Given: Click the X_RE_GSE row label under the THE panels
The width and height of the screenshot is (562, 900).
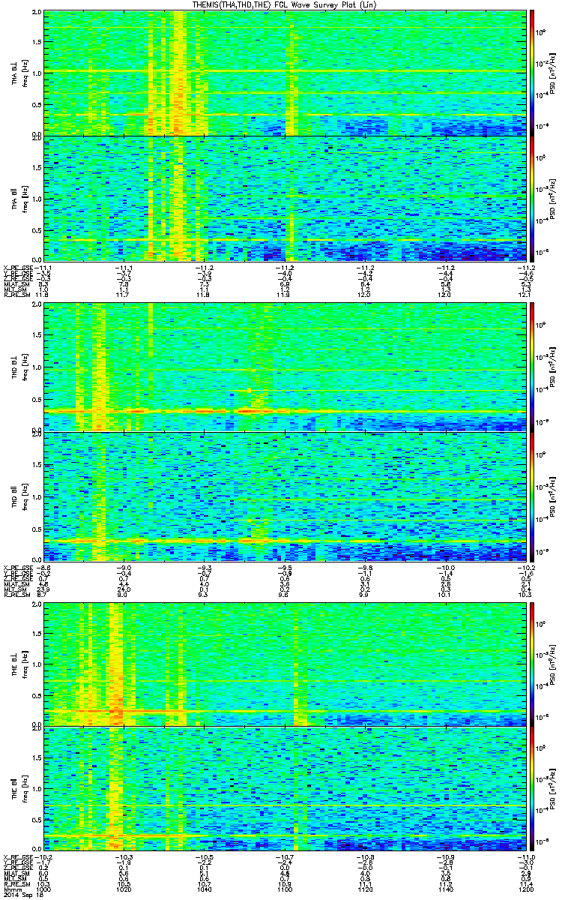Looking at the screenshot, I should [x=18, y=856].
